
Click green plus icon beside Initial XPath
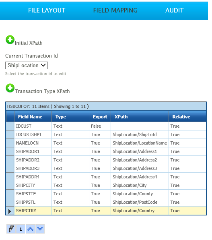coord(10,39)
